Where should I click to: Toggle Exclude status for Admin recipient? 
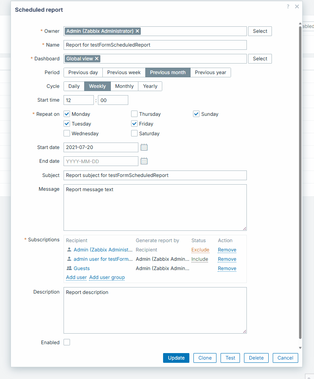click(200, 250)
